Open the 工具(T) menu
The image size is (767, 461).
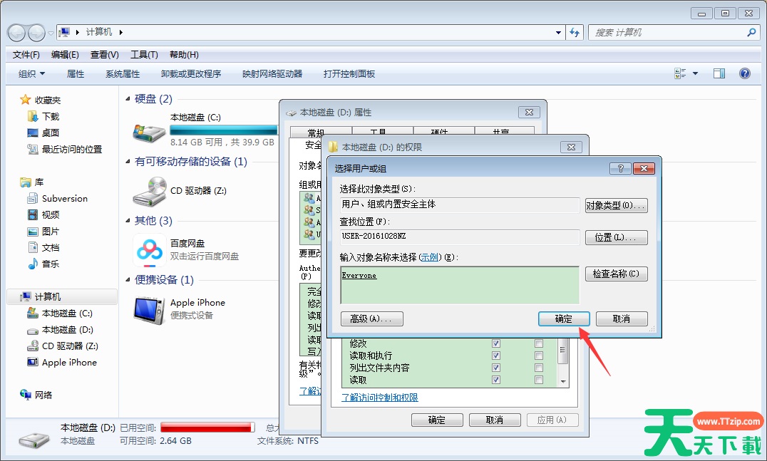[144, 55]
